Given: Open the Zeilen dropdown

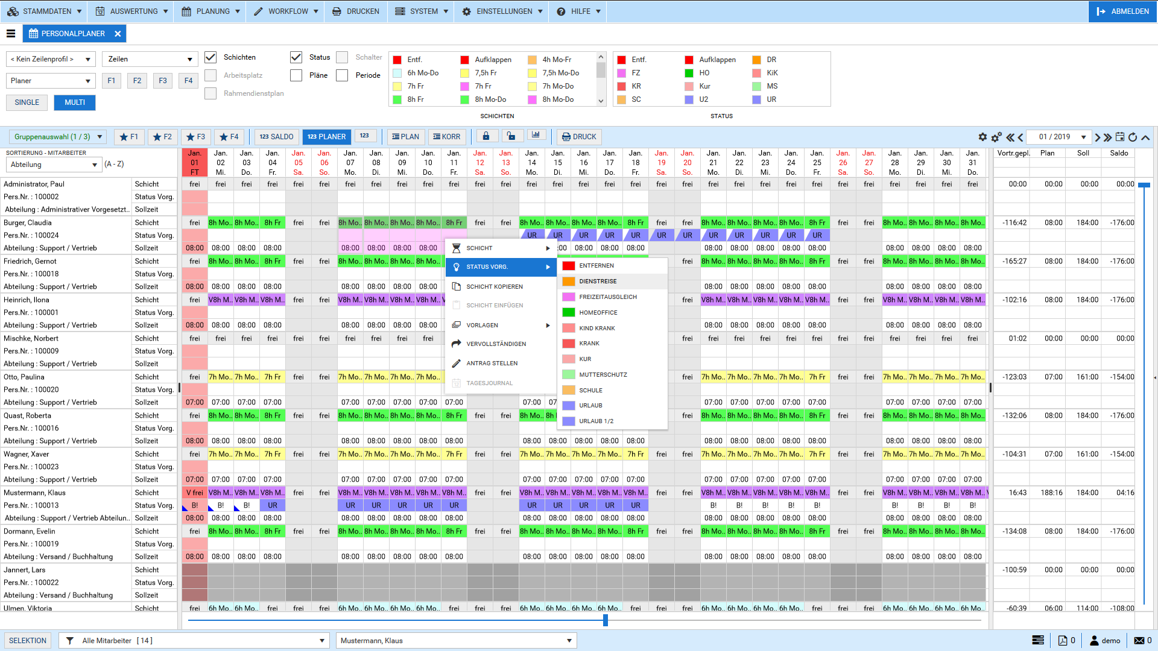Looking at the screenshot, I should pyautogui.click(x=150, y=59).
